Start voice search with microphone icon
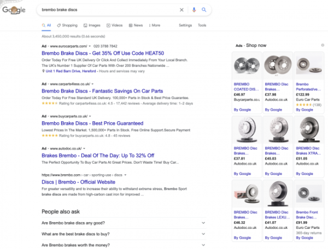The height and width of the screenshot is (249, 328). click(194, 10)
